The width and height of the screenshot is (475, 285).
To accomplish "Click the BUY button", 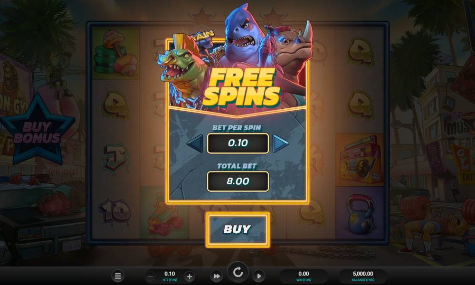I will point(238,229).
